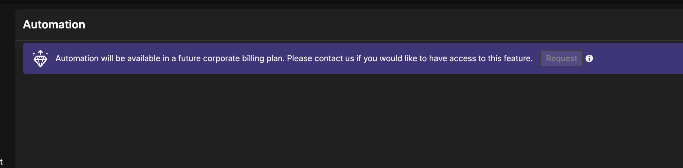Click the left sidebar divider line
683x168 pixels.
(4, 119)
